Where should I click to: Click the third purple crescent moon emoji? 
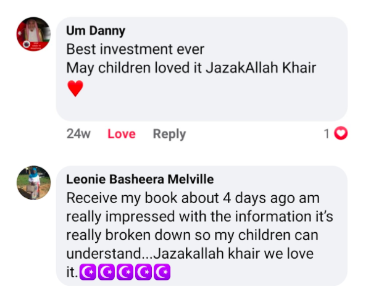coord(125,271)
